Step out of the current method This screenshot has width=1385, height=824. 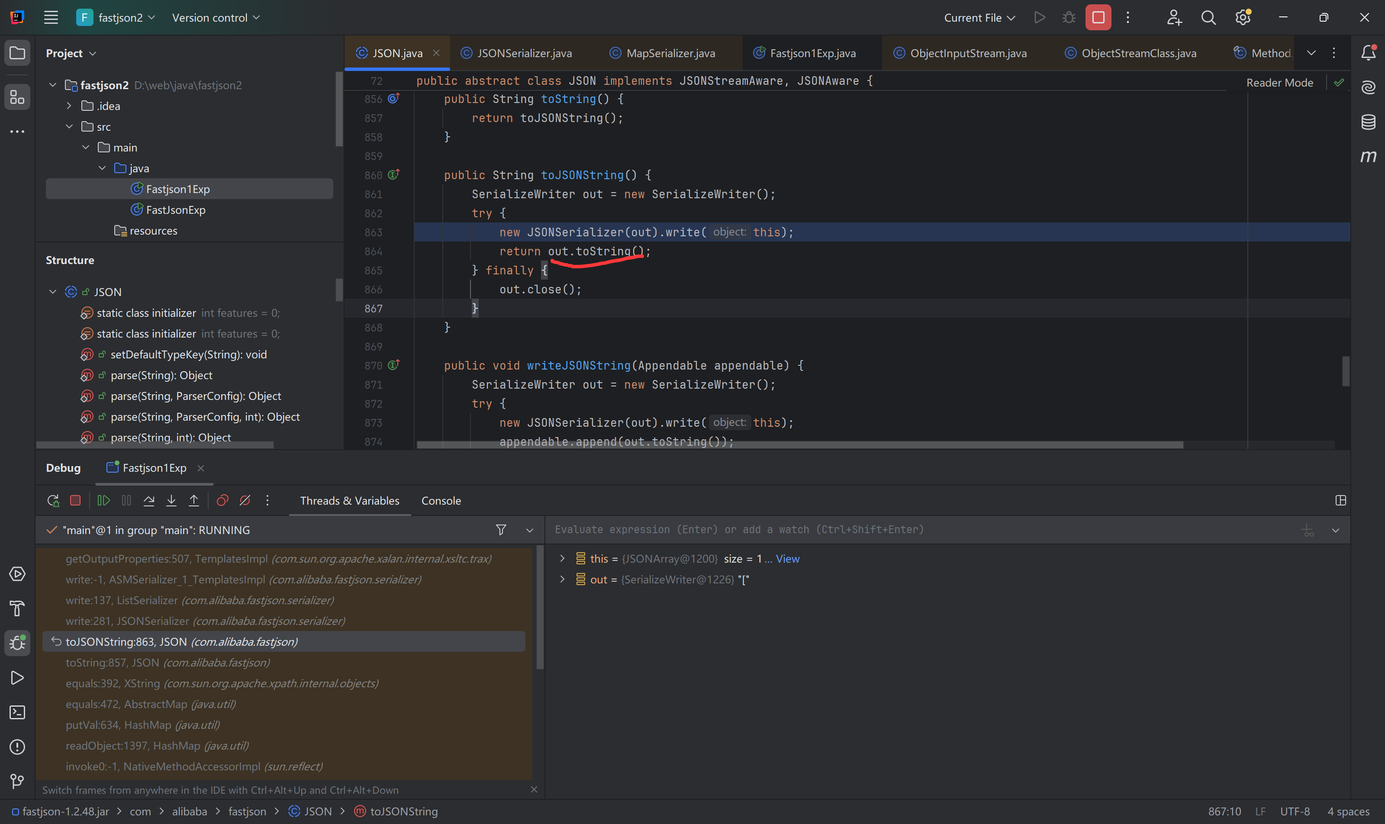coord(194,501)
